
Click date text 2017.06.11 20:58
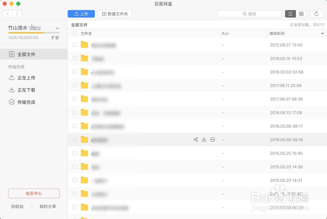point(286,85)
